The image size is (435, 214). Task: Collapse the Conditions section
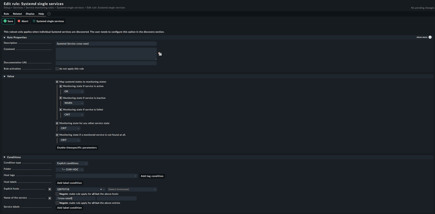pyautogui.click(x=5, y=158)
